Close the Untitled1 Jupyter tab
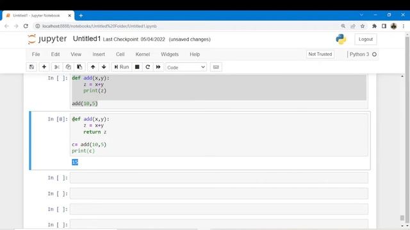This screenshot has width=410, height=230. [x=70, y=15]
